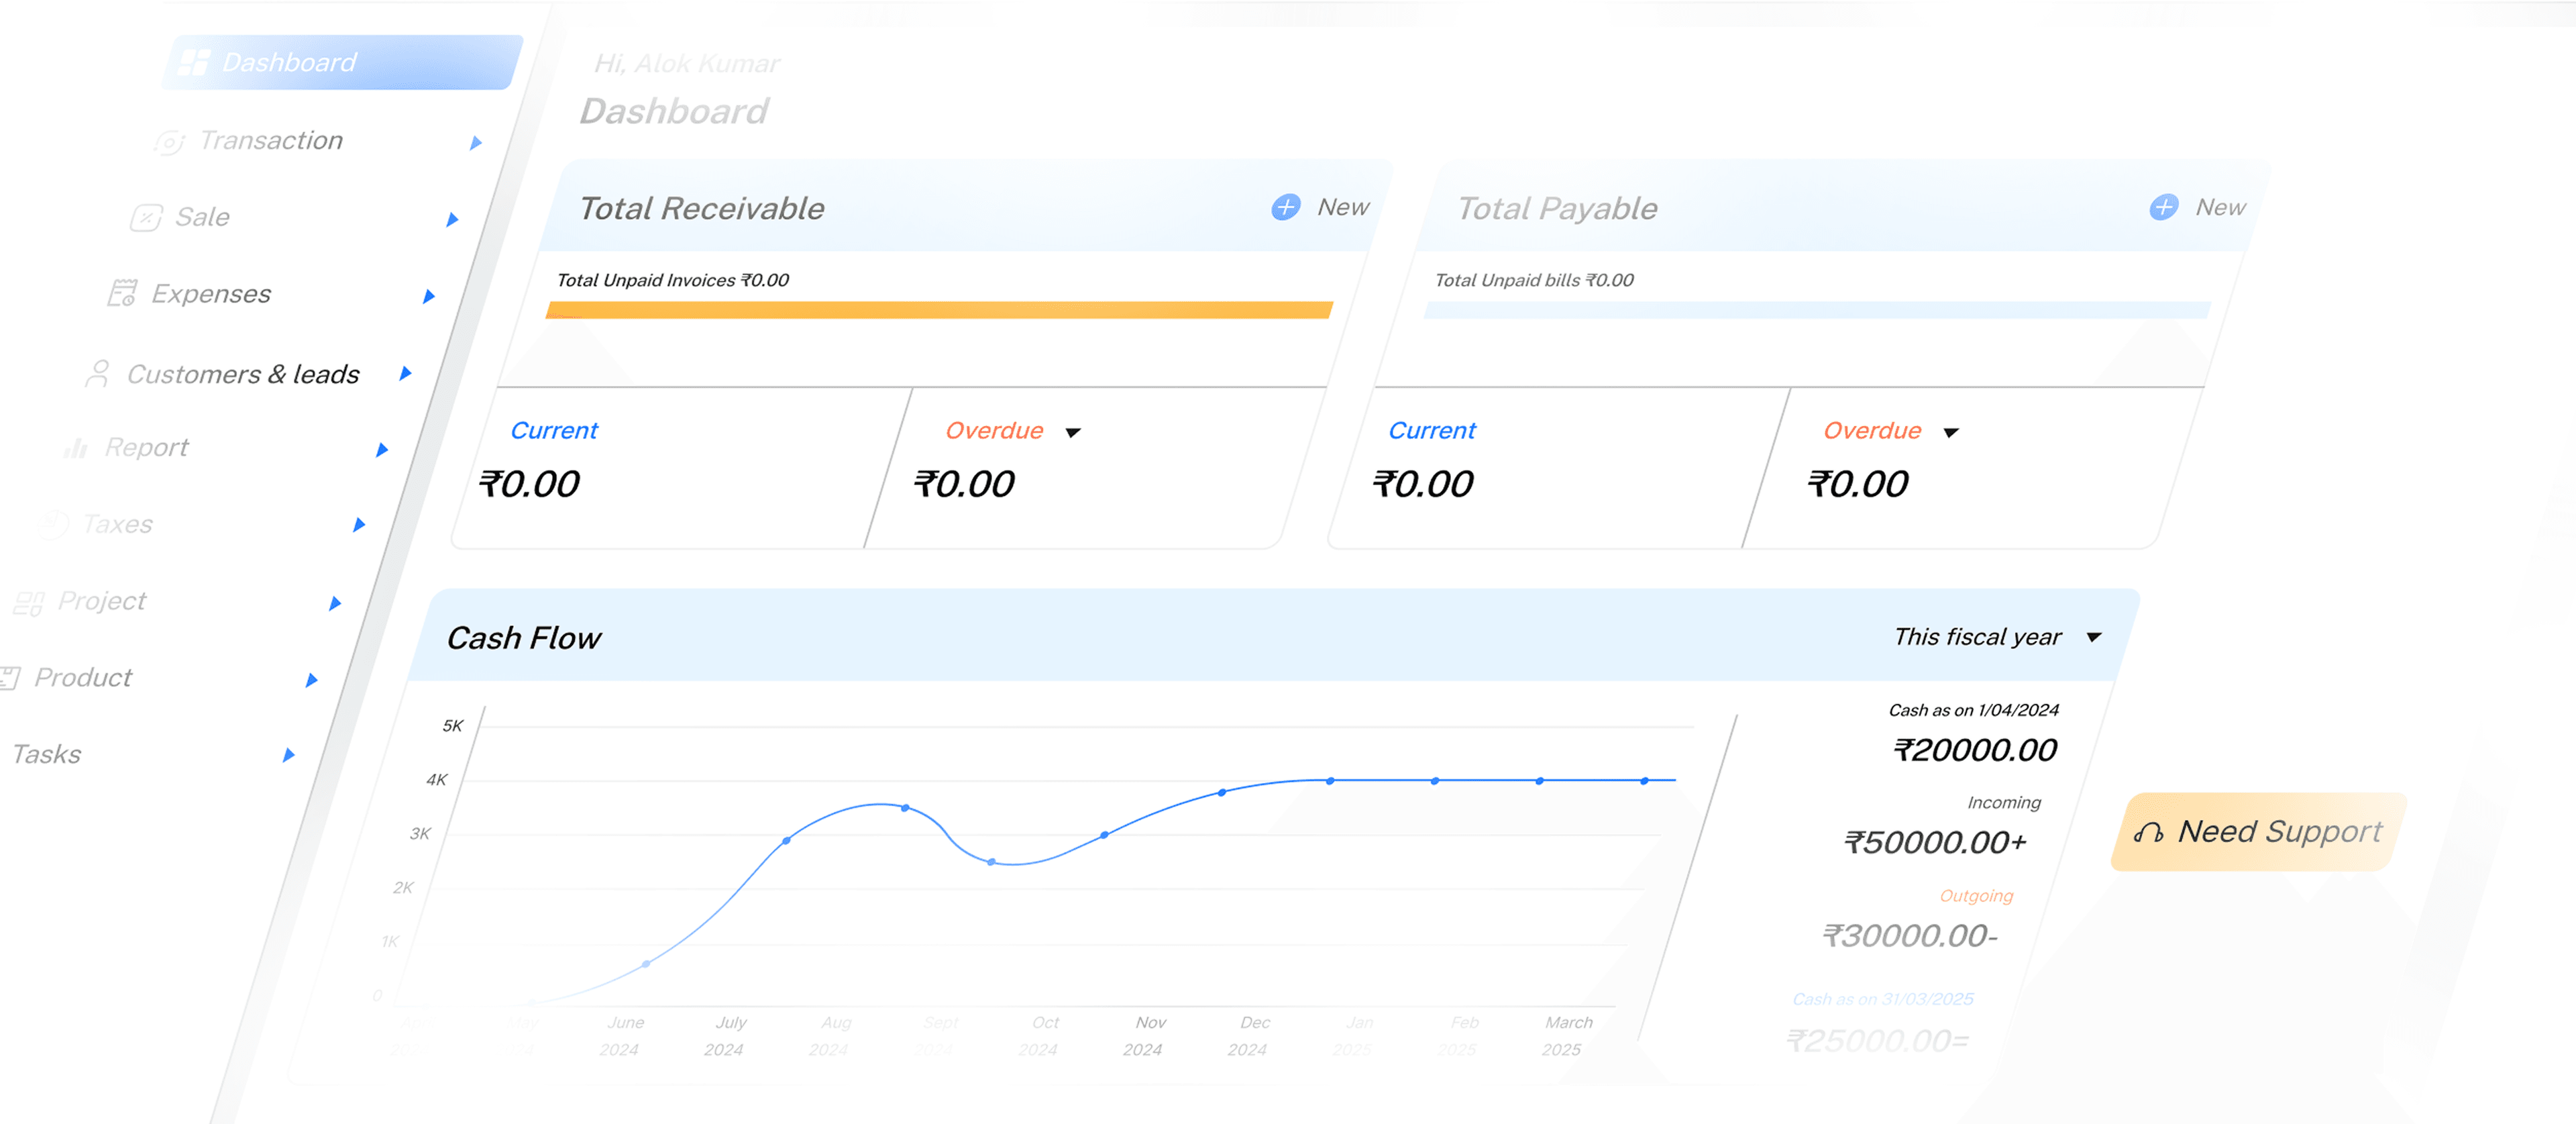This screenshot has width=2576, height=1124.
Task: Click the '4K' y-axis label
Action: [437, 780]
